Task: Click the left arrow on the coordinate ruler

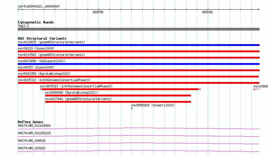Action: click(19, 9)
